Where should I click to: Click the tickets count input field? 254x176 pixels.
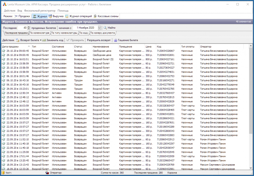22,28
